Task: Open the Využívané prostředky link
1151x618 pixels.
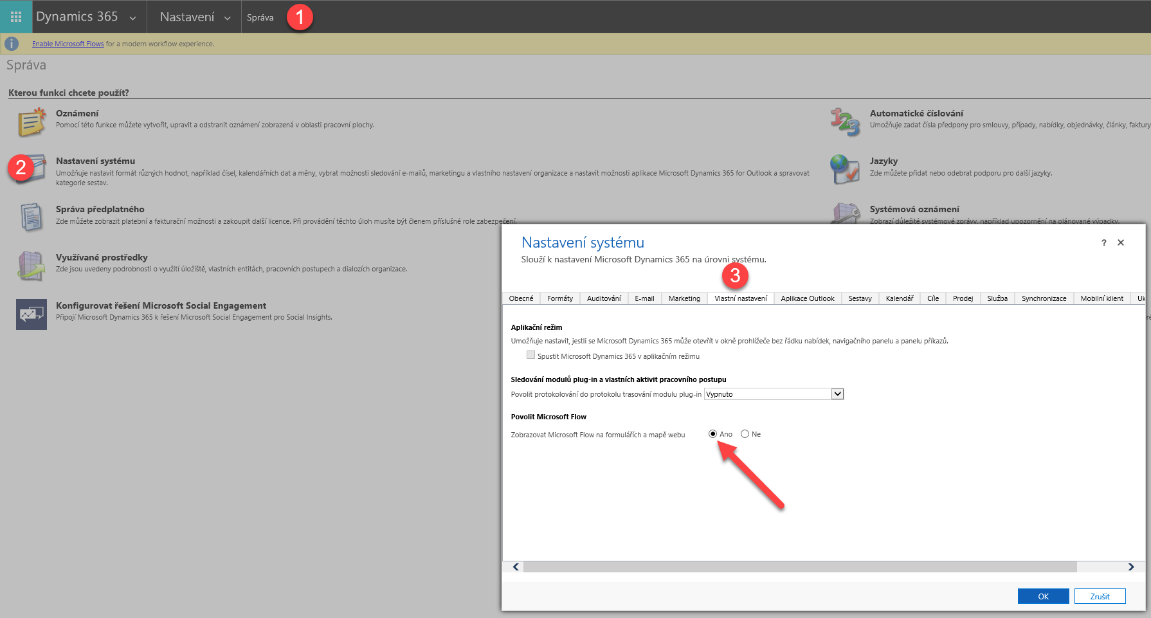Action: tap(102, 257)
